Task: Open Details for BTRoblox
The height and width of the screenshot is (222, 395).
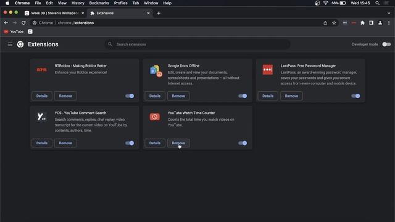Action: 42,96
